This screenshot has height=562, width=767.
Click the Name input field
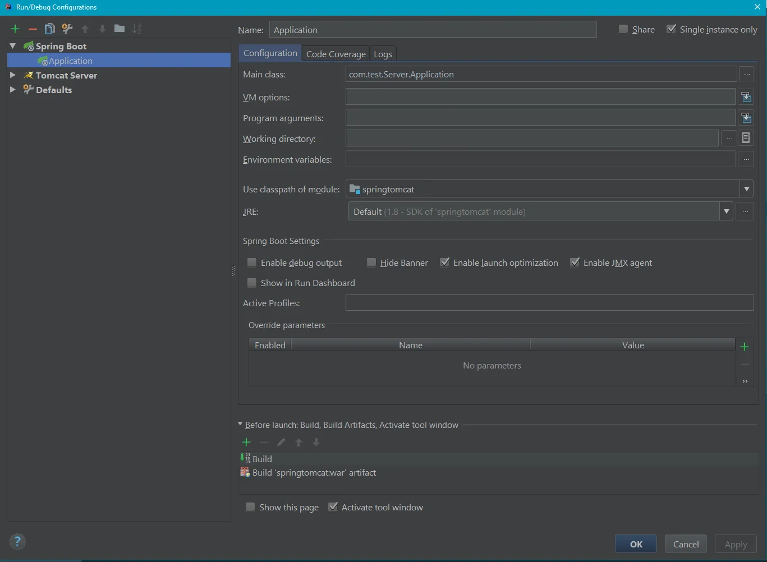click(433, 30)
